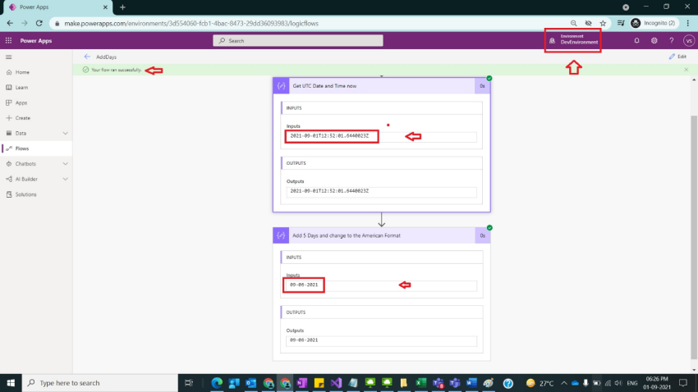698x392 pixels.
Task: Open the DevEnvironment environment picker
Action: point(573,40)
